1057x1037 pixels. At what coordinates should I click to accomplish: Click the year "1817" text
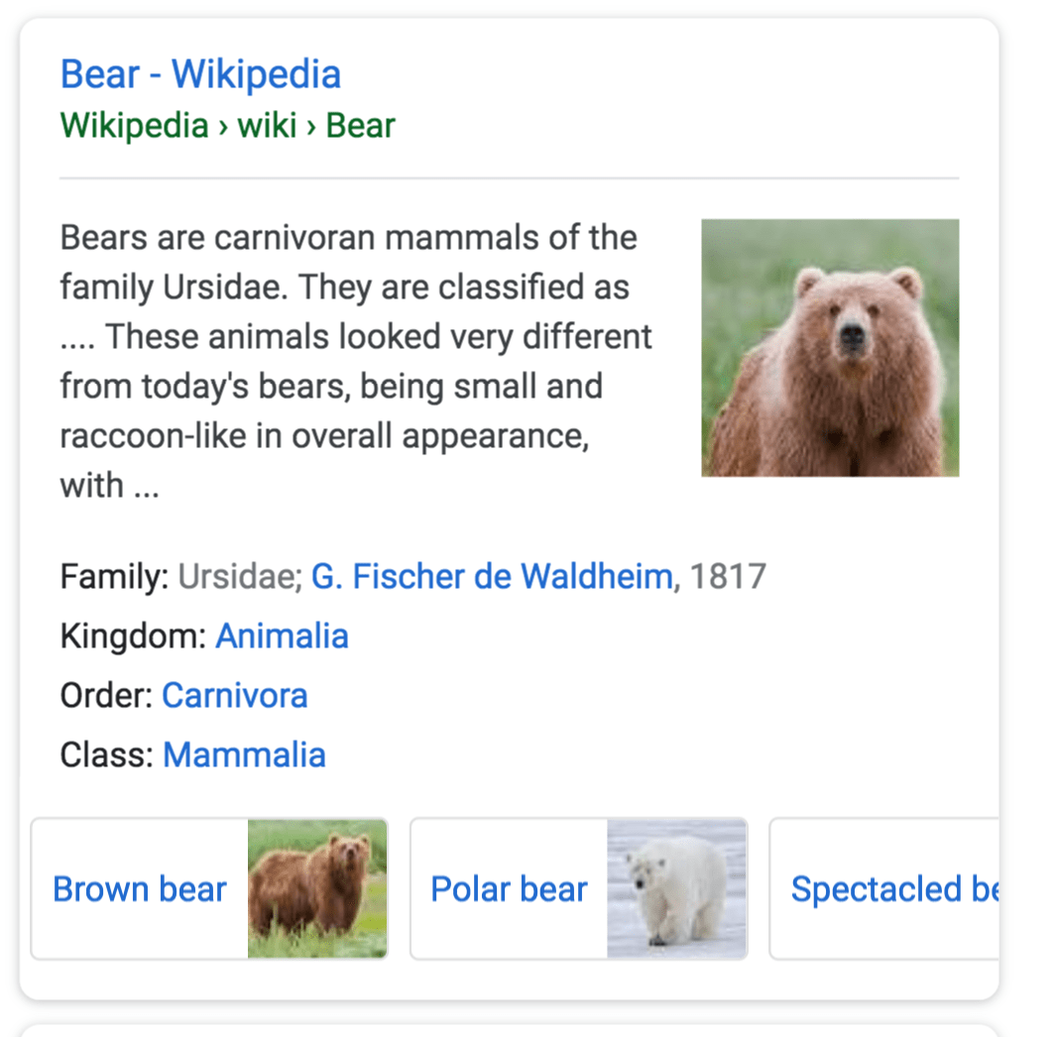click(x=728, y=576)
